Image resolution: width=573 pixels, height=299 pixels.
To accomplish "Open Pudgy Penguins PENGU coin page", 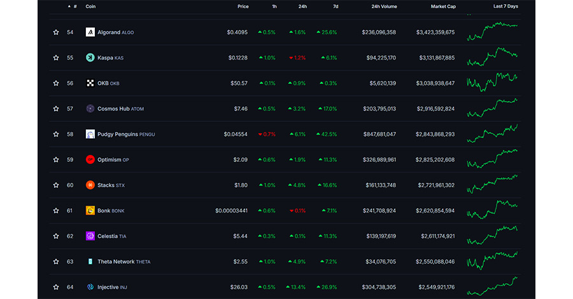I will pos(126,135).
